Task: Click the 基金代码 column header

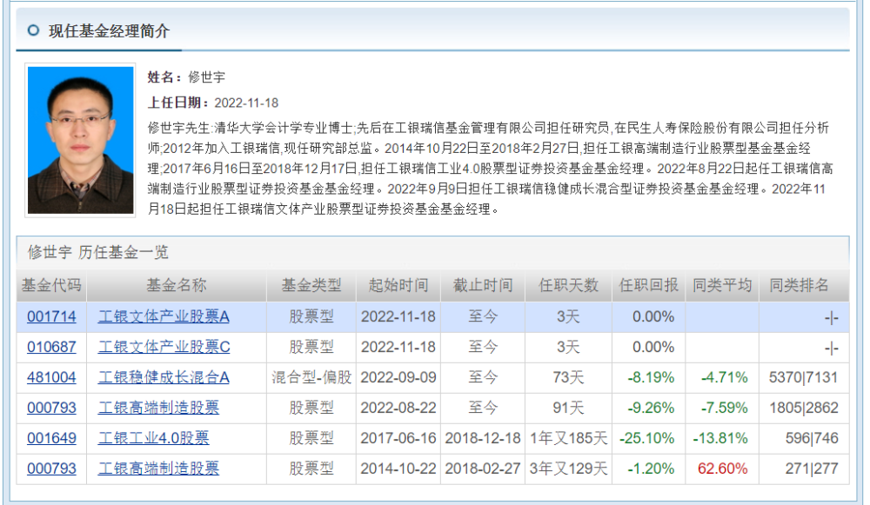Action: click(x=51, y=285)
